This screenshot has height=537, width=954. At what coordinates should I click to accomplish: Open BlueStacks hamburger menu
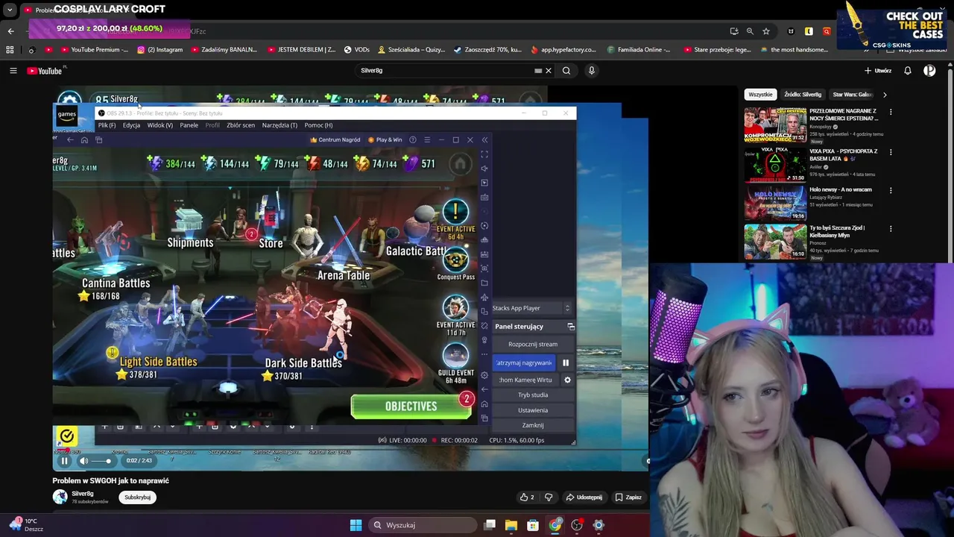[x=427, y=139]
